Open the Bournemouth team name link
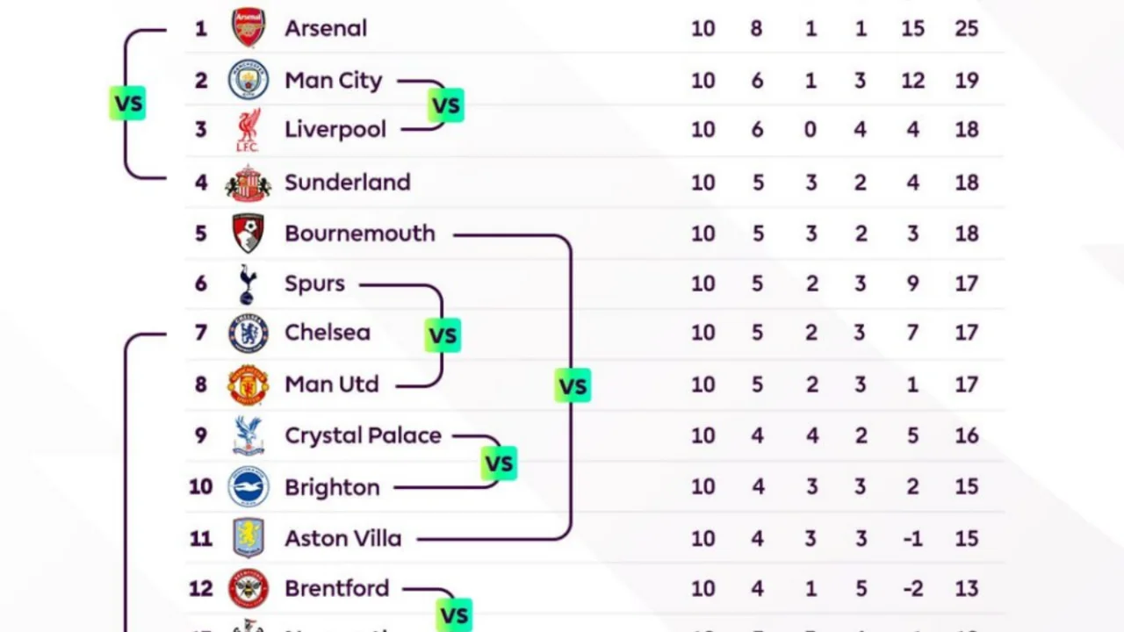1124x632 pixels. [x=360, y=233]
